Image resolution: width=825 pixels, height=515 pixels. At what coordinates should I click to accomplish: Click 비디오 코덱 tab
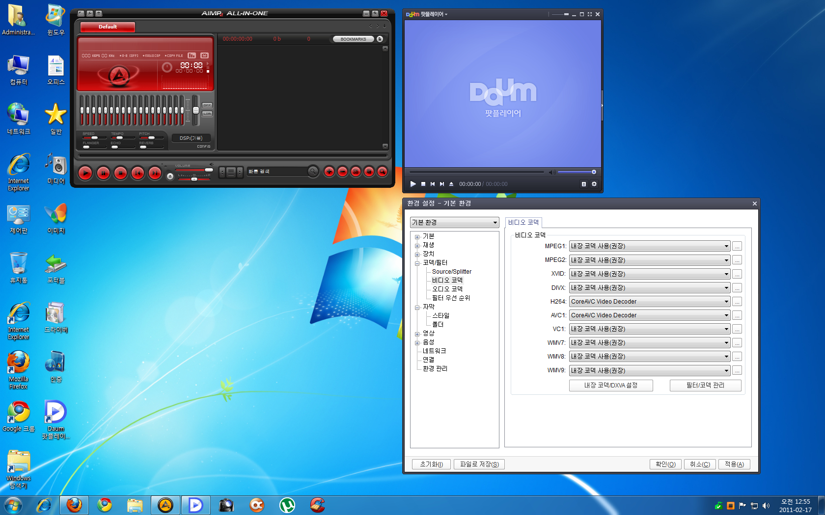click(523, 222)
